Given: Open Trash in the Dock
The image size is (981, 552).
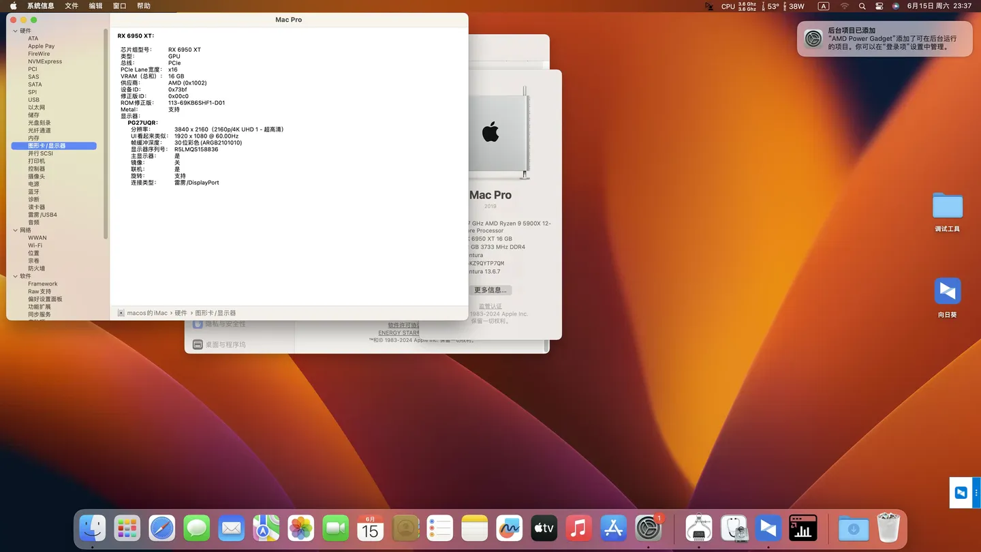Looking at the screenshot, I should [888, 528].
